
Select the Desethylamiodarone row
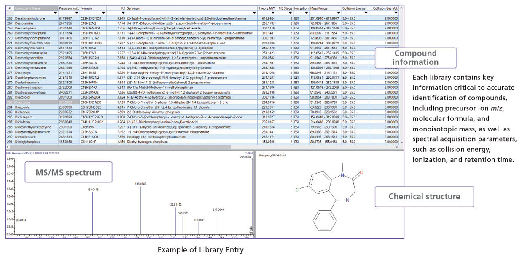(x=202, y=19)
